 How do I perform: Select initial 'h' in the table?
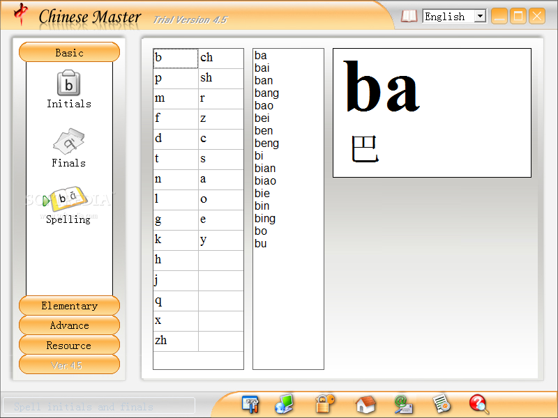(176, 261)
